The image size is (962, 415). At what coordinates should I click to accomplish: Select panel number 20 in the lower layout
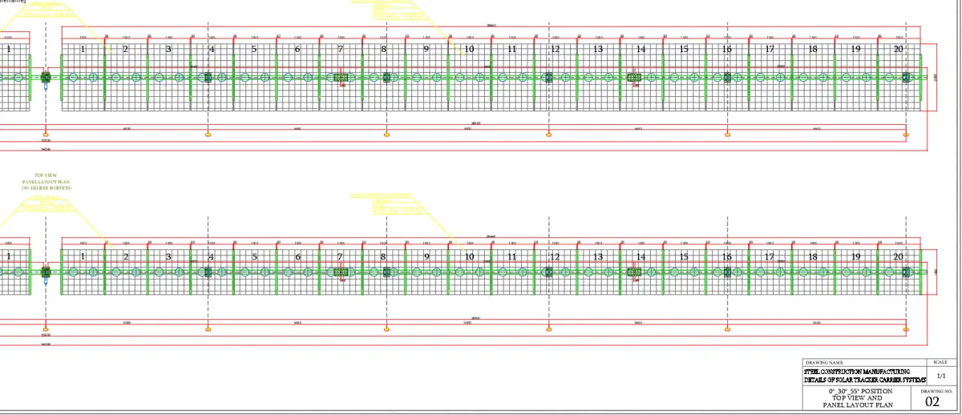point(899,256)
